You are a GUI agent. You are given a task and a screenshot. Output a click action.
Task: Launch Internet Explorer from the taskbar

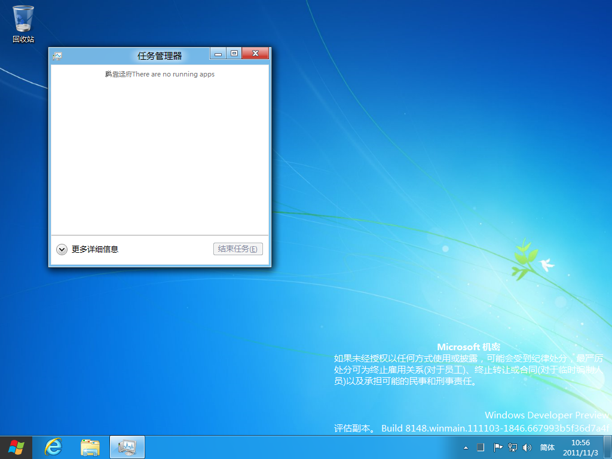tap(53, 447)
